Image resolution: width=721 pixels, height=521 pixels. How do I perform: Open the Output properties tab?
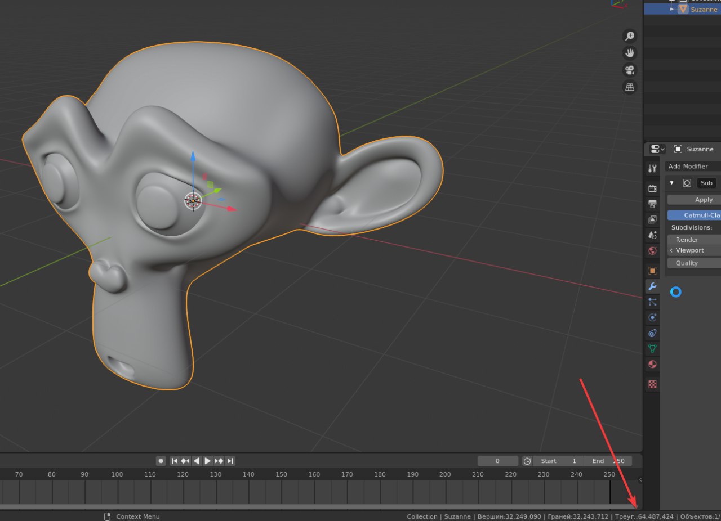tap(652, 204)
